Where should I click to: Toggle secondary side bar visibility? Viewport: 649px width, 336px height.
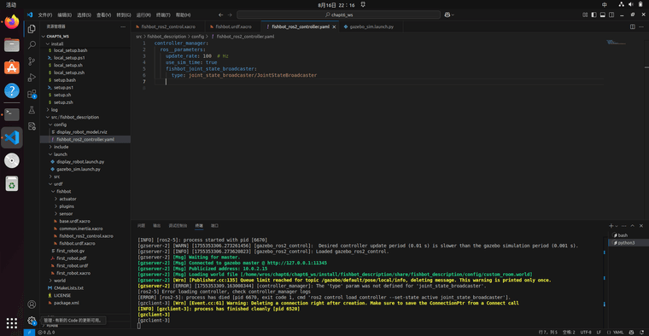pos(611,14)
